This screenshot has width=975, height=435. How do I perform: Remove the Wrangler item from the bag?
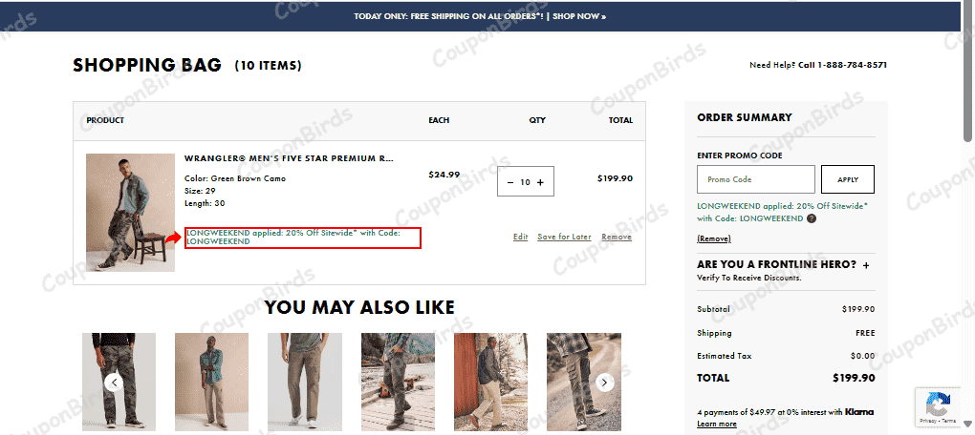tap(617, 237)
